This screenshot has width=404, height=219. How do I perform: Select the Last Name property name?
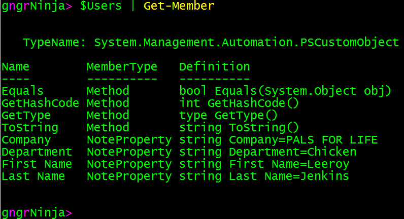point(33,176)
